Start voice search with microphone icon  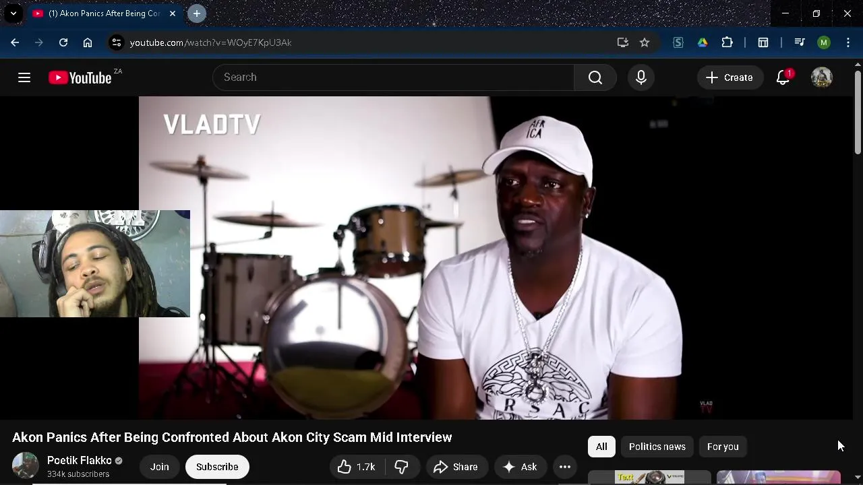point(641,77)
